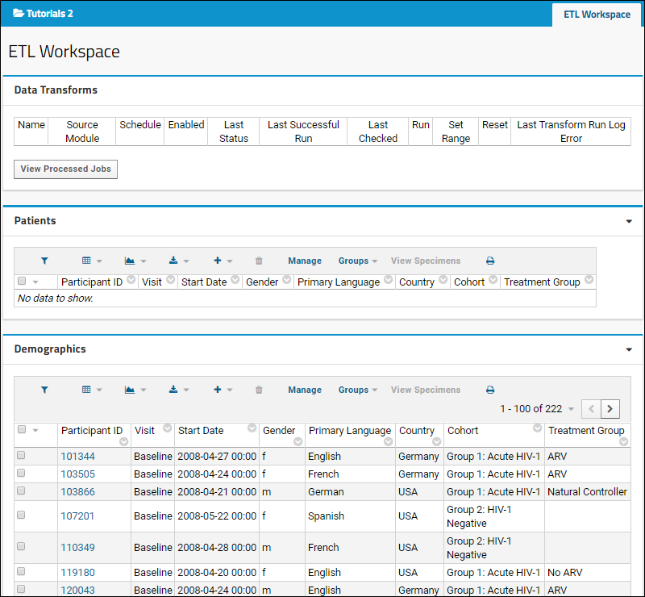Screen dimensions: 645x597
Task: Toggle select-all checkbox in Demographics grid
Action: pos(22,429)
